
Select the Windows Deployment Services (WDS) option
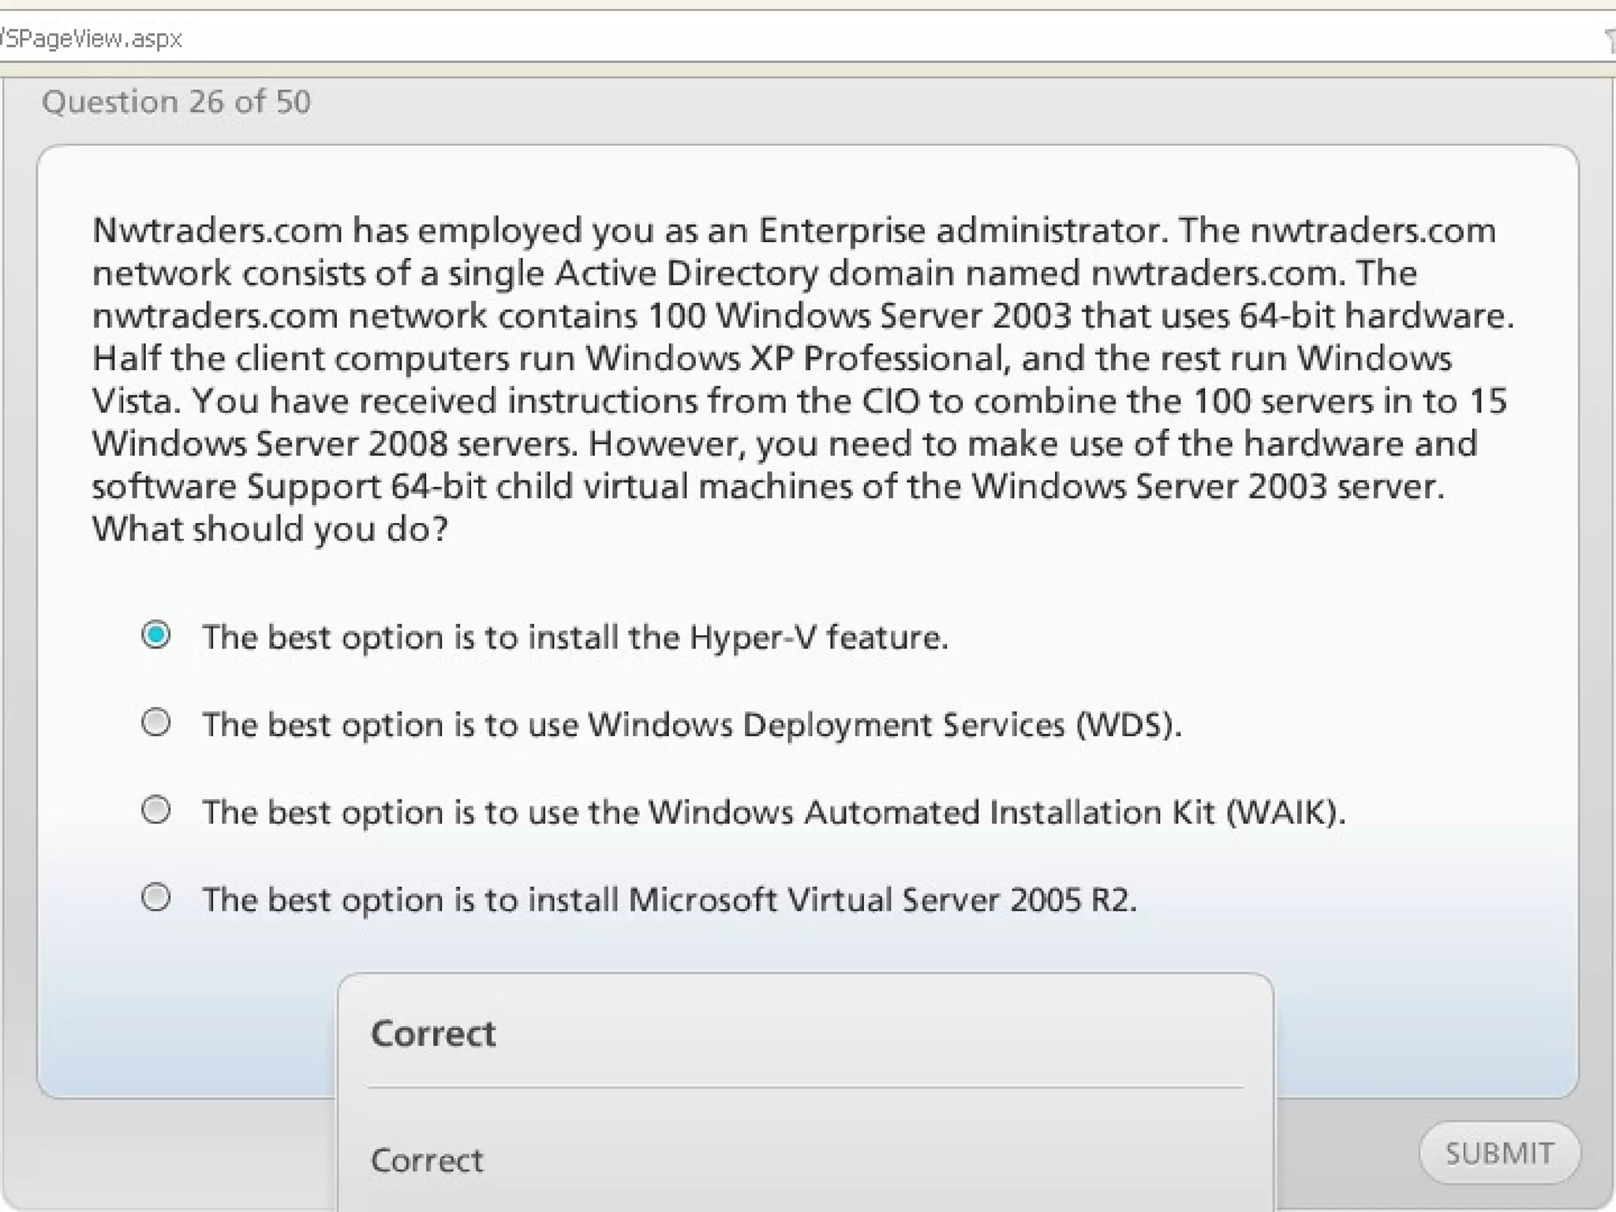[155, 722]
